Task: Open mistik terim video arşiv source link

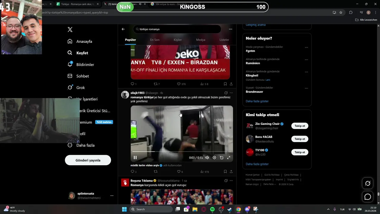Action: pos(146,165)
